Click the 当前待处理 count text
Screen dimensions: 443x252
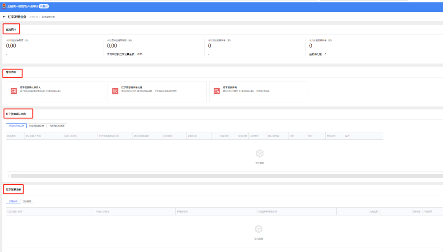pos(317,54)
